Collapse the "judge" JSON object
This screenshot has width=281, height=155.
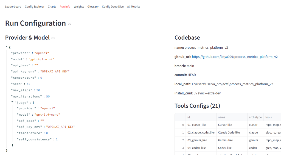pos(12,102)
